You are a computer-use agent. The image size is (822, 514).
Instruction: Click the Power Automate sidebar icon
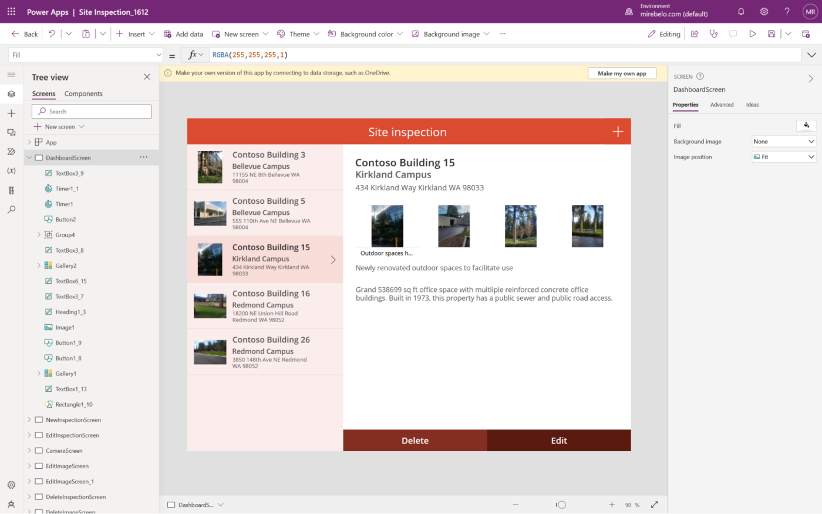coord(11,152)
